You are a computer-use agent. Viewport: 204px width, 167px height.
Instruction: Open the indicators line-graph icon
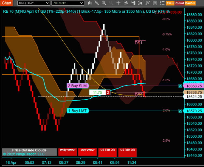click(148, 3)
